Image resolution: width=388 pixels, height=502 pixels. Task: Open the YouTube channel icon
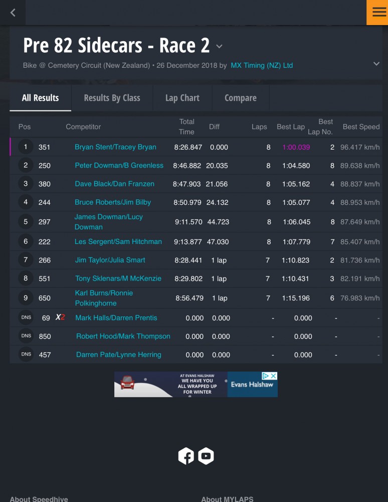(x=206, y=456)
